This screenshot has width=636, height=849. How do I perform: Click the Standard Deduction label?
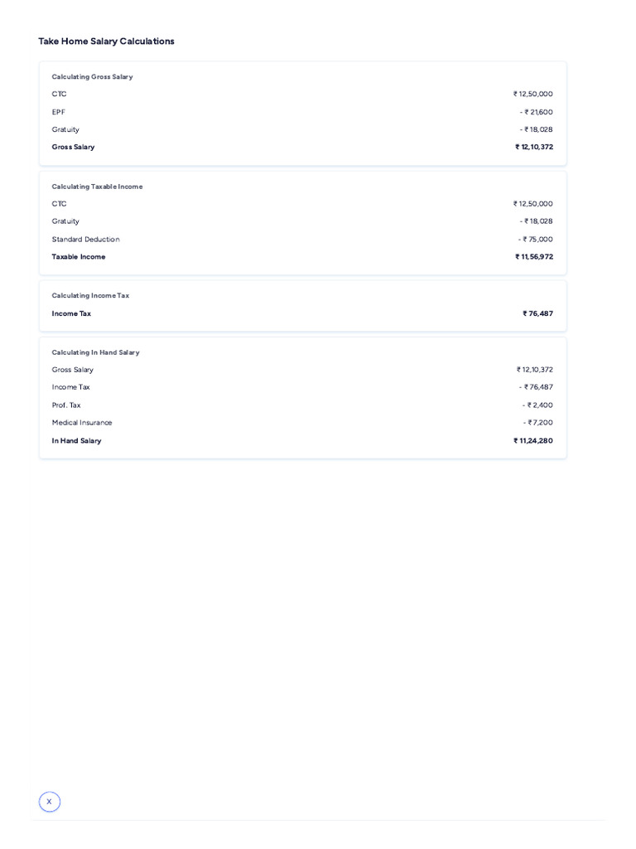pyautogui.click(x=85, y=240)
